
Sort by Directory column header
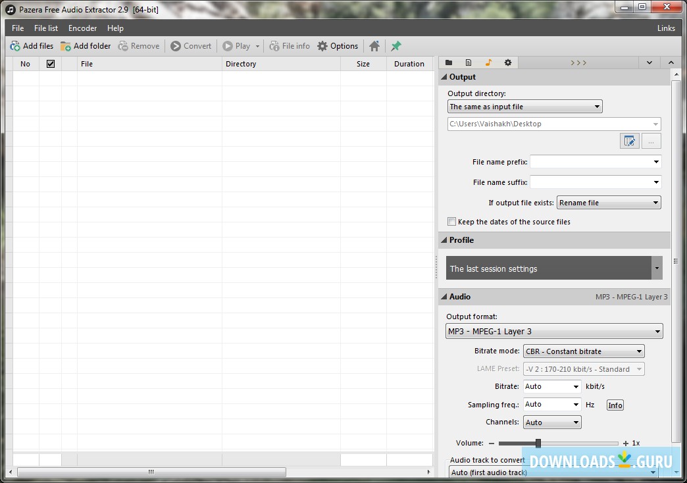click(281, 64)
